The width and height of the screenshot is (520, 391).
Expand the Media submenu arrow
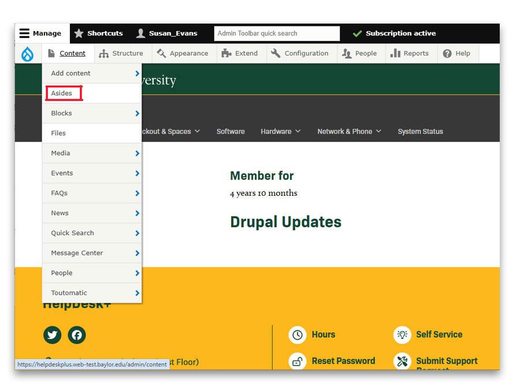coord(138,153)
